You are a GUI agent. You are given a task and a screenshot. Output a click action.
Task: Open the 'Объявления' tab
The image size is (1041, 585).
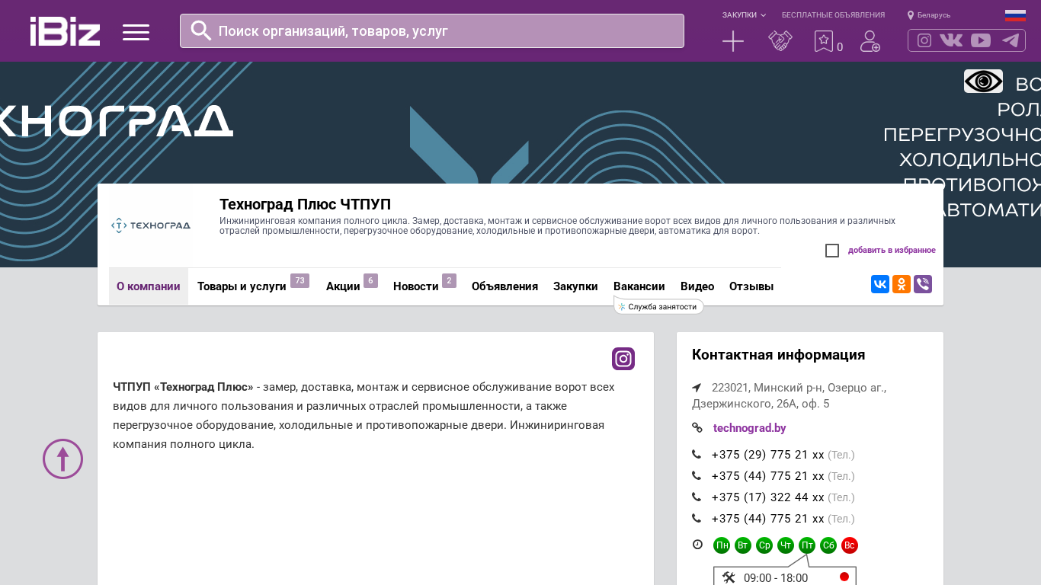(504, 286)
